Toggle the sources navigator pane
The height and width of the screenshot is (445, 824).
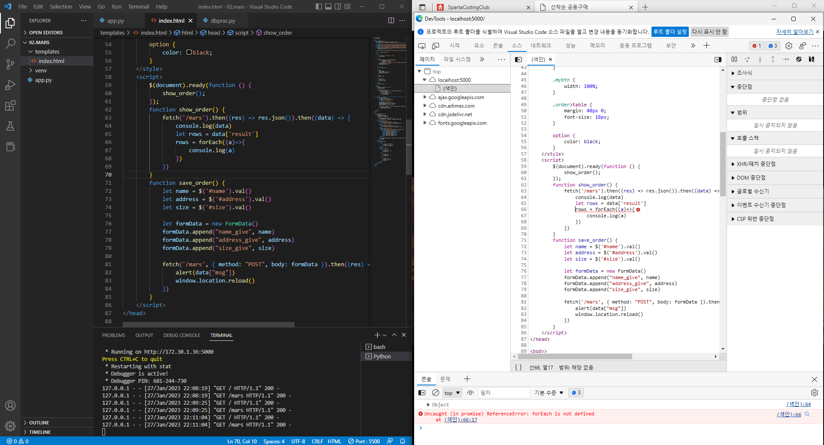tap(518, 60)
